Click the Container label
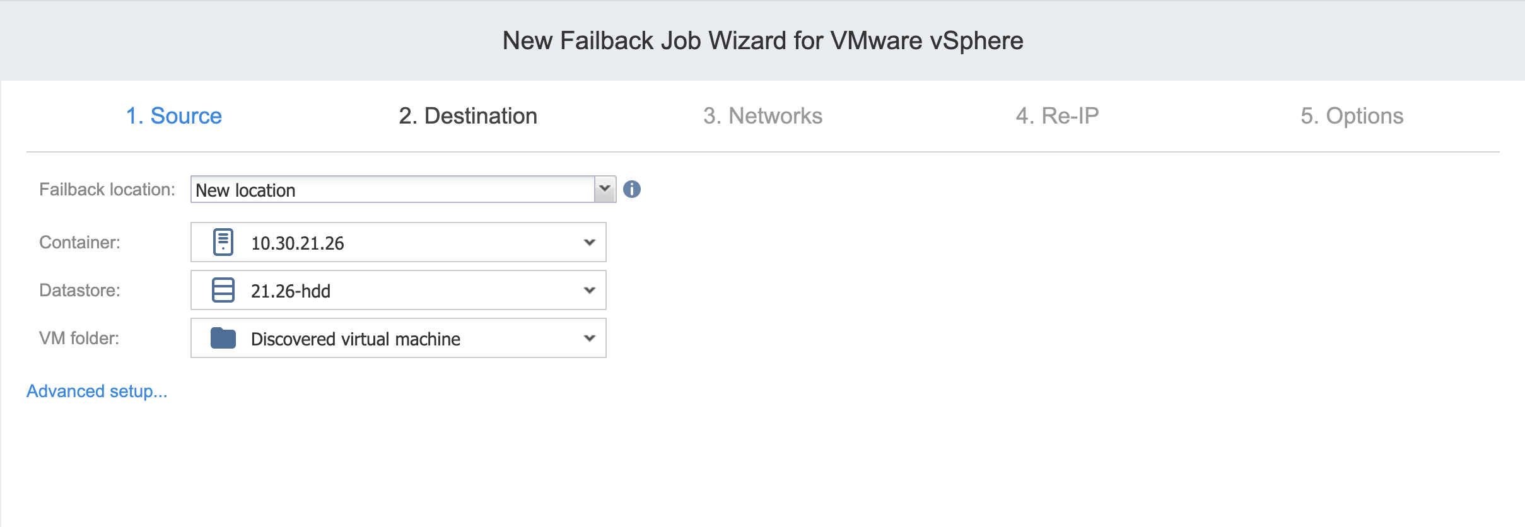 coord(79,243)
